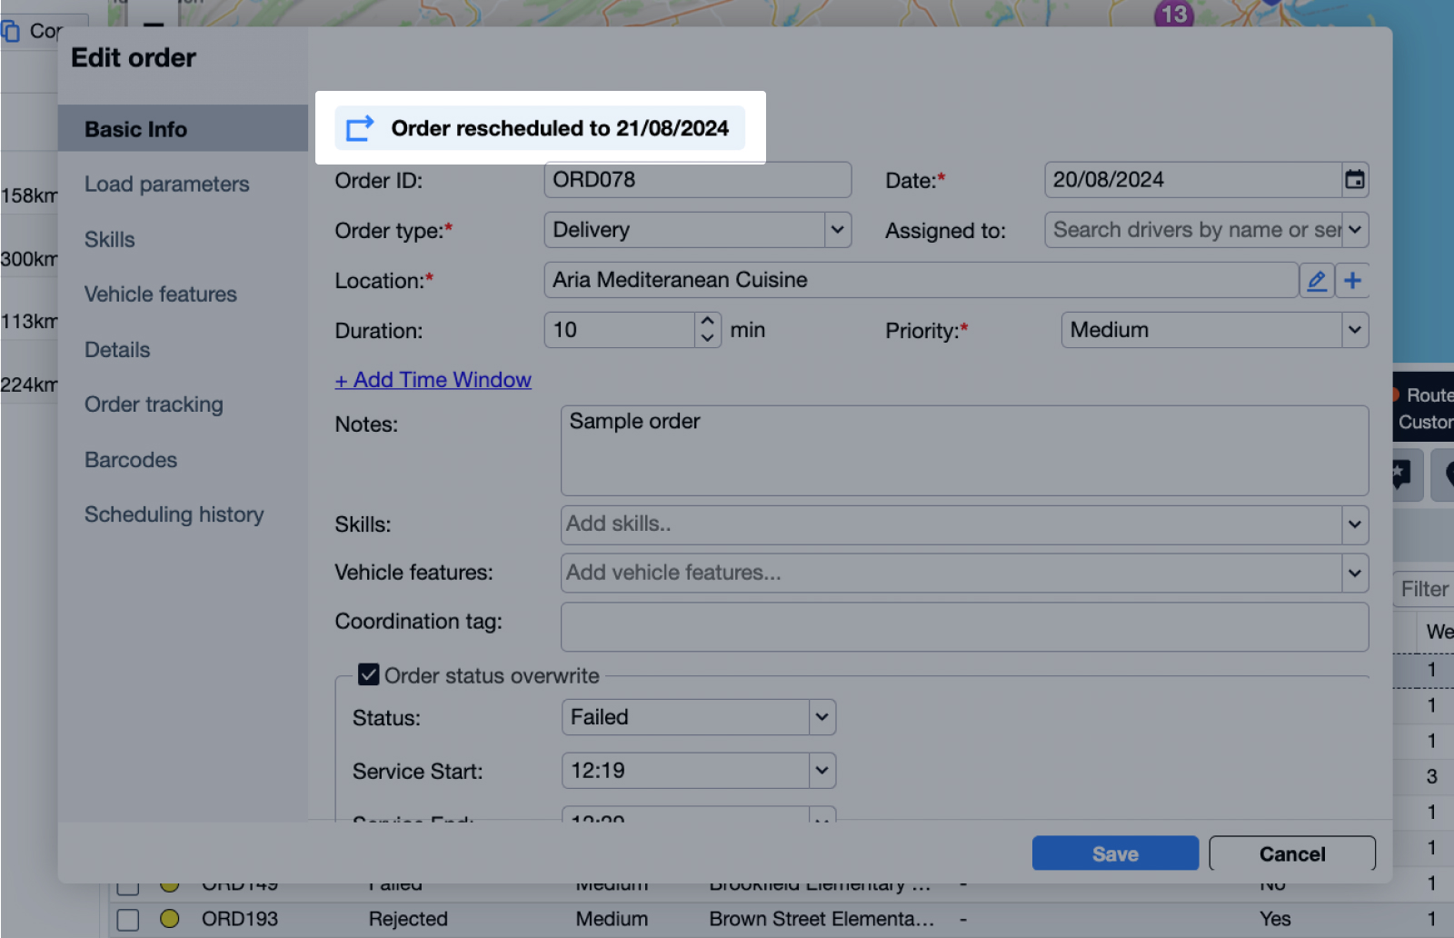Screen dimensions: 1454x938
Task: Expand the Priority dropdown
Action: [1354, 330]
